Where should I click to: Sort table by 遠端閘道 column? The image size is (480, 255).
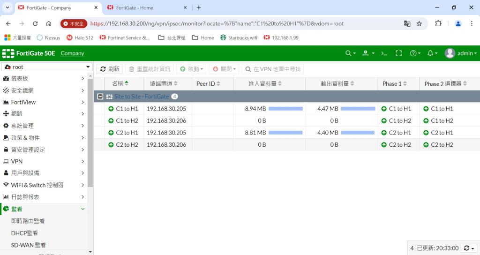[x=164, y=83]
